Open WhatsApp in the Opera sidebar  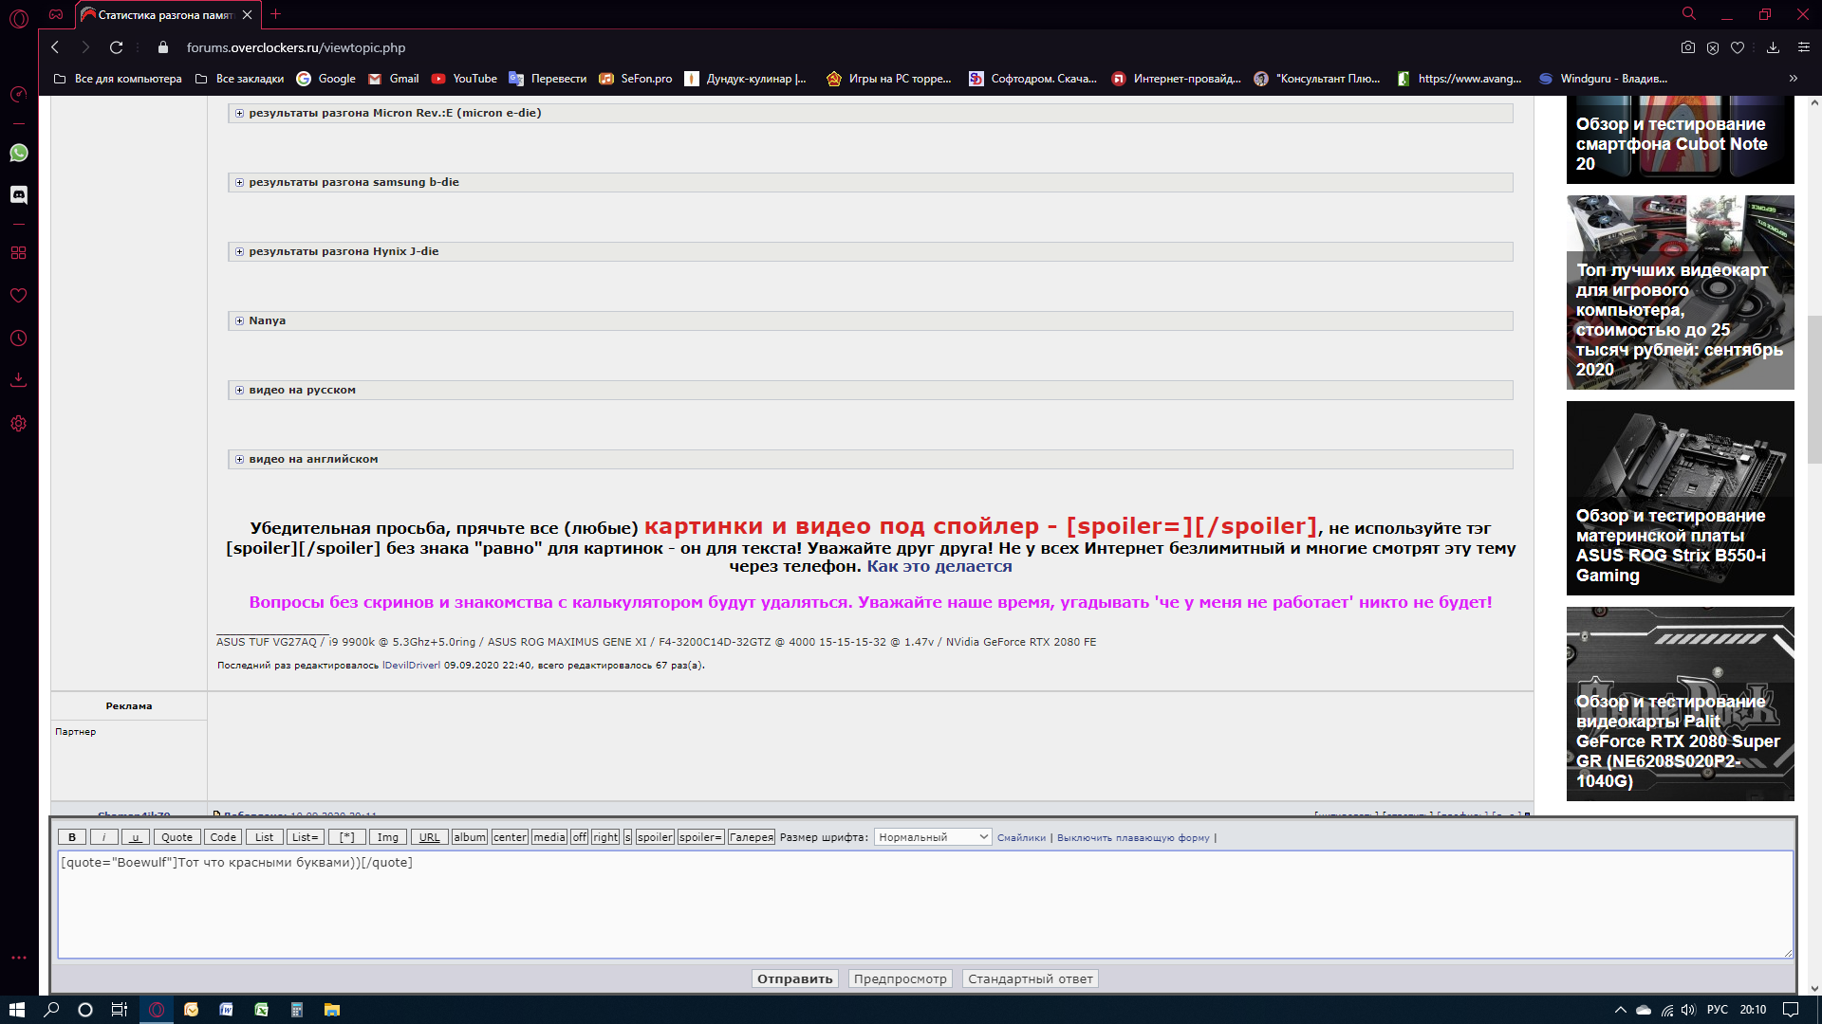point(19,153)
